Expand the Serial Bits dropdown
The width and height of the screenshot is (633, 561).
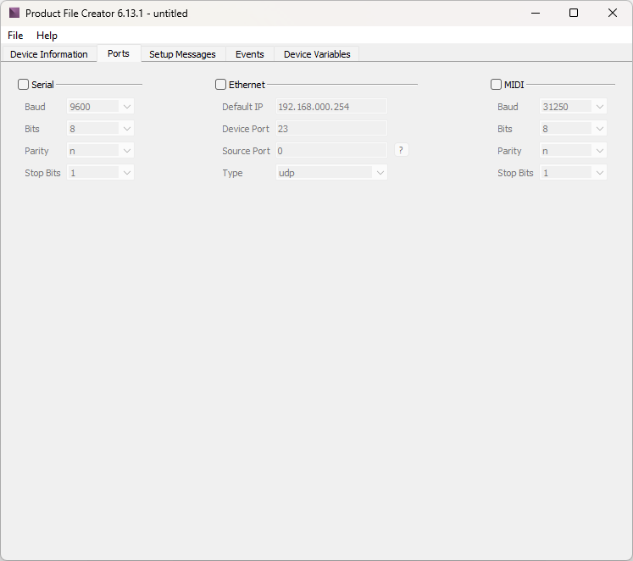pos(101,129)
